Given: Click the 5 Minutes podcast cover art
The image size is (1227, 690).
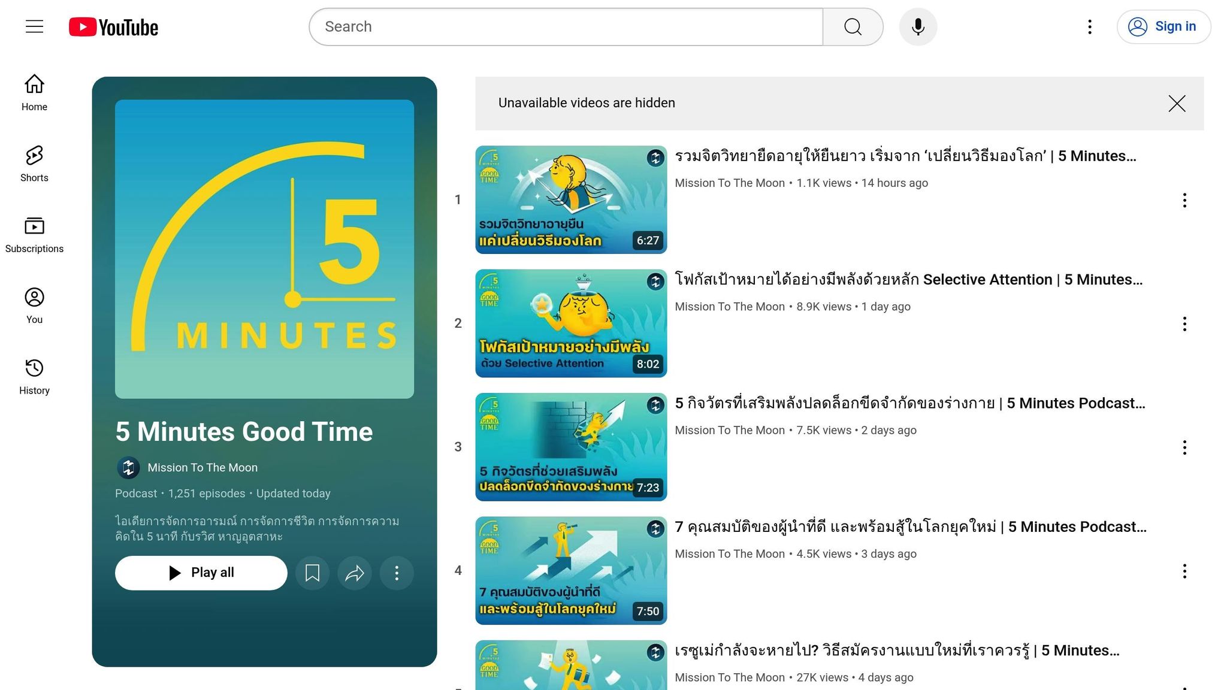Looking at the screenshot, I should click(x=264, y=249).
